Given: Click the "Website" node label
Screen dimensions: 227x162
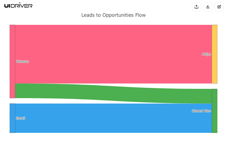Looking at the screenshot, I should (x=22, y=62).
